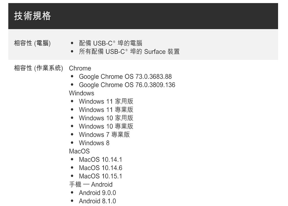
Task: Click the Chrome category heading
Action: (x=80, y=68)
